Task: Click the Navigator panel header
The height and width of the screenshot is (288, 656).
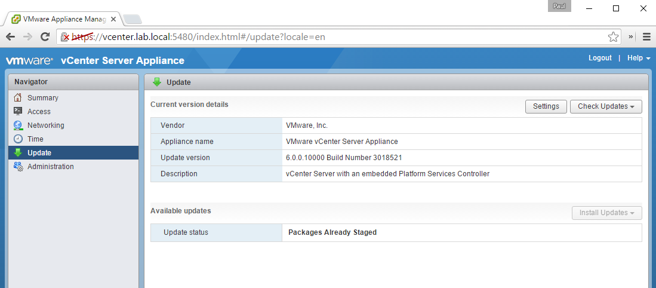Action: pyautogui.click(x=73, y=82)
